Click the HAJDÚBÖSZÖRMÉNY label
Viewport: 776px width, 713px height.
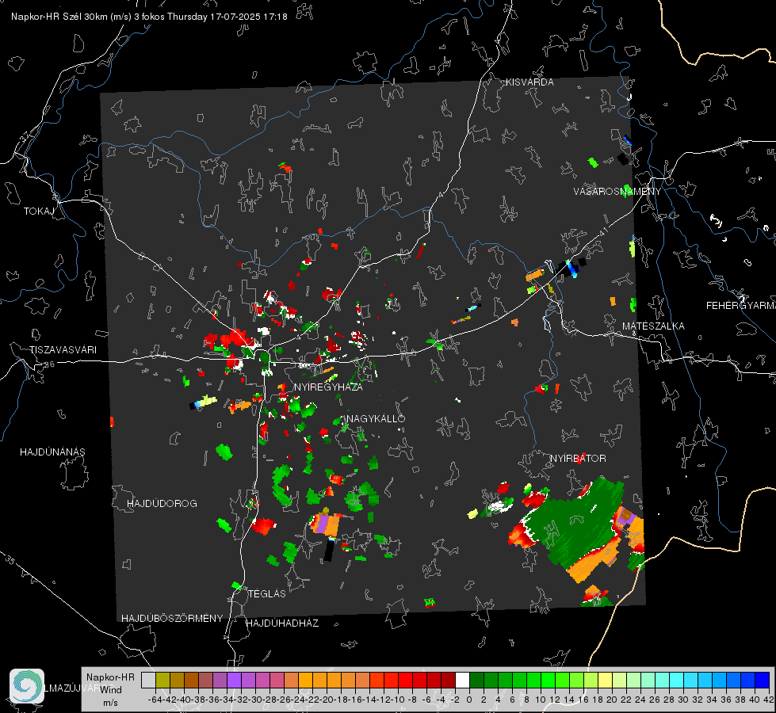tap(172, 619)
